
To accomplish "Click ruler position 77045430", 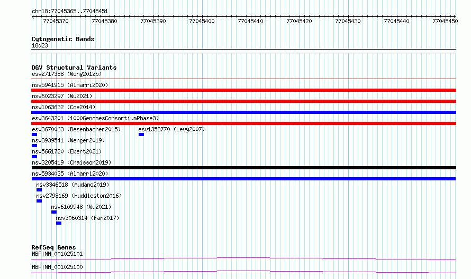I will point(348,21).
